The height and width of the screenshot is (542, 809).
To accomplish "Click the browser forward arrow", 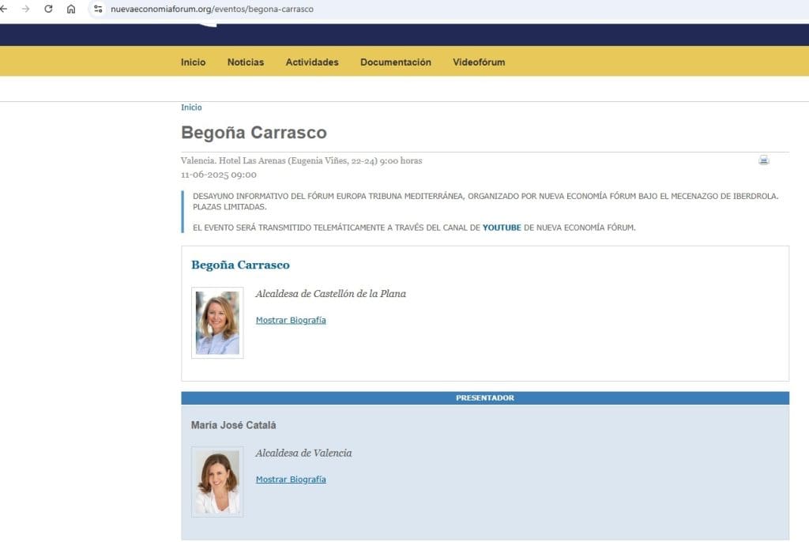I will click(25, 9).
